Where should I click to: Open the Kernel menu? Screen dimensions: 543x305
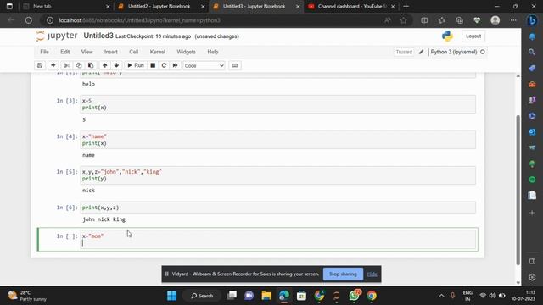click(x=158, y=52)
